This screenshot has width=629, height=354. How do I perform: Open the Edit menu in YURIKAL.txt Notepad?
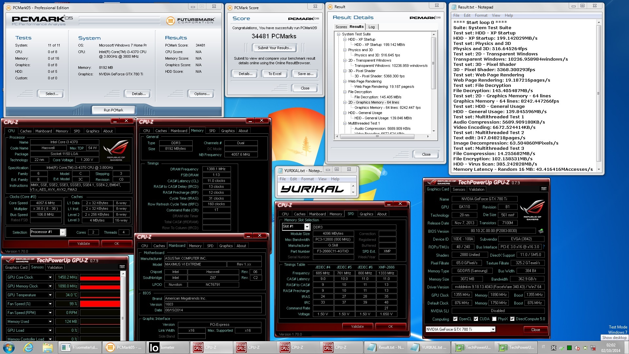pos(293,179)
